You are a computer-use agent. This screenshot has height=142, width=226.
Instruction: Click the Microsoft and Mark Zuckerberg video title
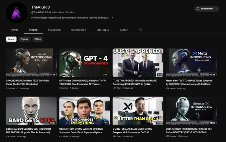137,82
